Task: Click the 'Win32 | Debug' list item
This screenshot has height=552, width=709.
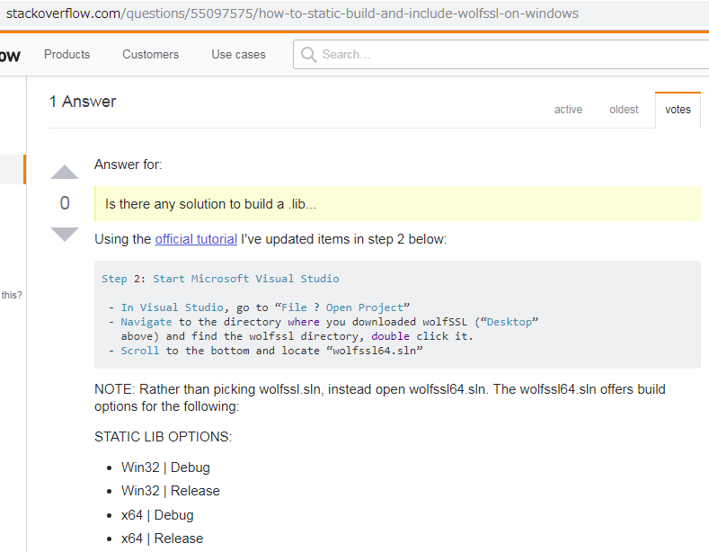Action: tap(165, 467)
